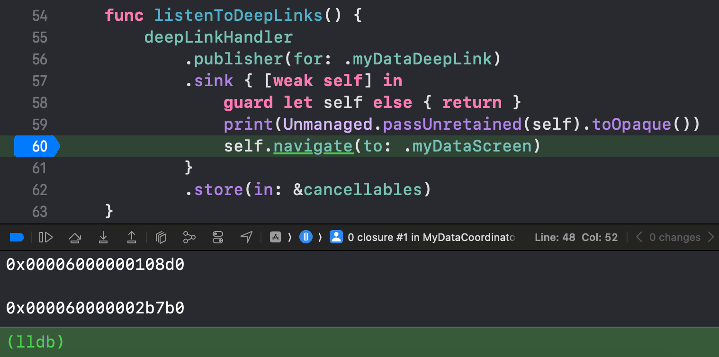The image size is (719, 357).
Task: Click the Simulate Location arrow icon
Action: 246,237
